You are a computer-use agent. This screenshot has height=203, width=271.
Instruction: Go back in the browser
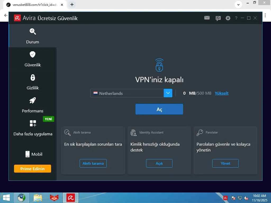click(6, 15)
